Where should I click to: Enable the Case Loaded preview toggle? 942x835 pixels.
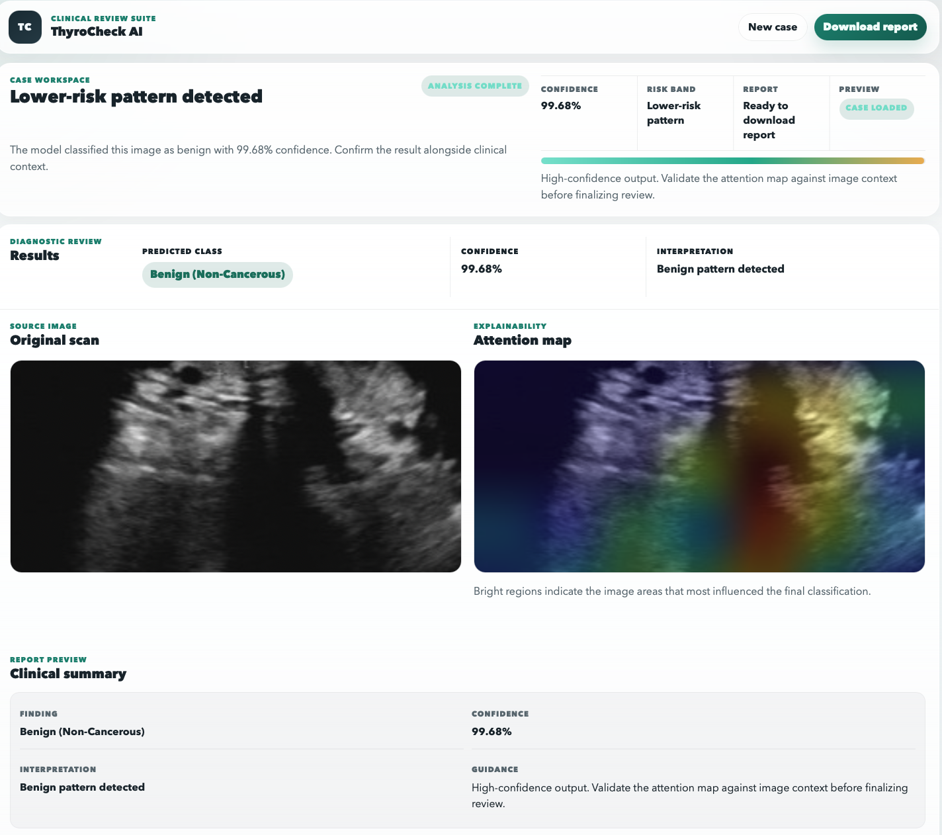pyautogui.click(x=877, y=109)
